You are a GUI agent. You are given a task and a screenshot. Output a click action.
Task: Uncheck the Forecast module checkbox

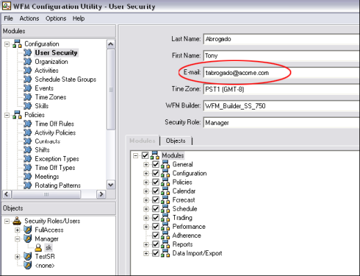tap(155, 200)
